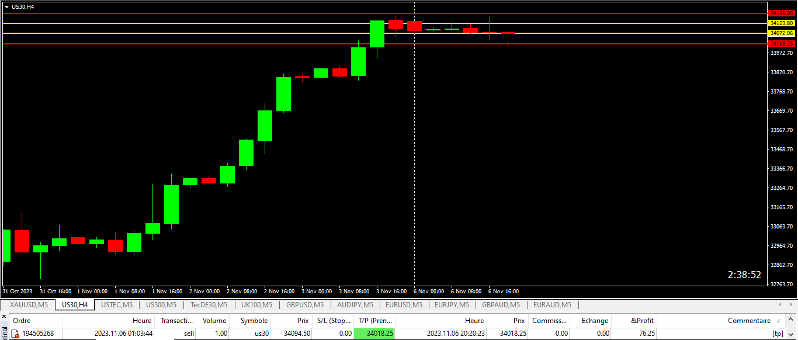Click the green-highlighted T/P 34018.25 cell

tap(374, 334)
